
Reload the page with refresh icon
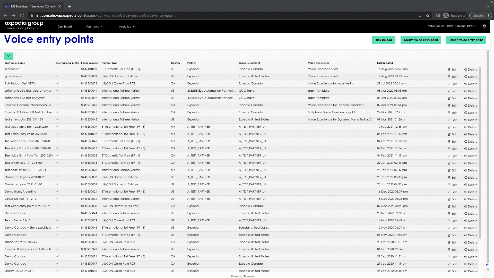tap(22, 15)
